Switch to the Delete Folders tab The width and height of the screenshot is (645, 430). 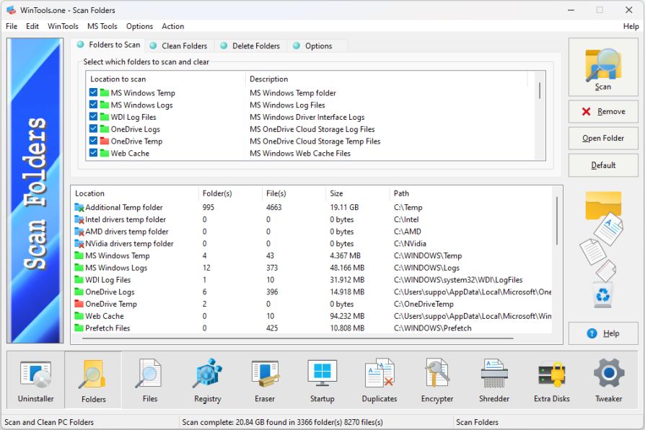250,46
